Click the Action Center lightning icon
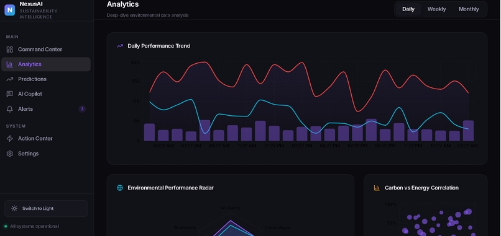 9,139
